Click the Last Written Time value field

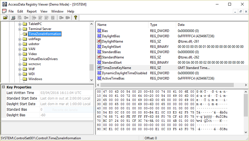click(x=66, y=93)
